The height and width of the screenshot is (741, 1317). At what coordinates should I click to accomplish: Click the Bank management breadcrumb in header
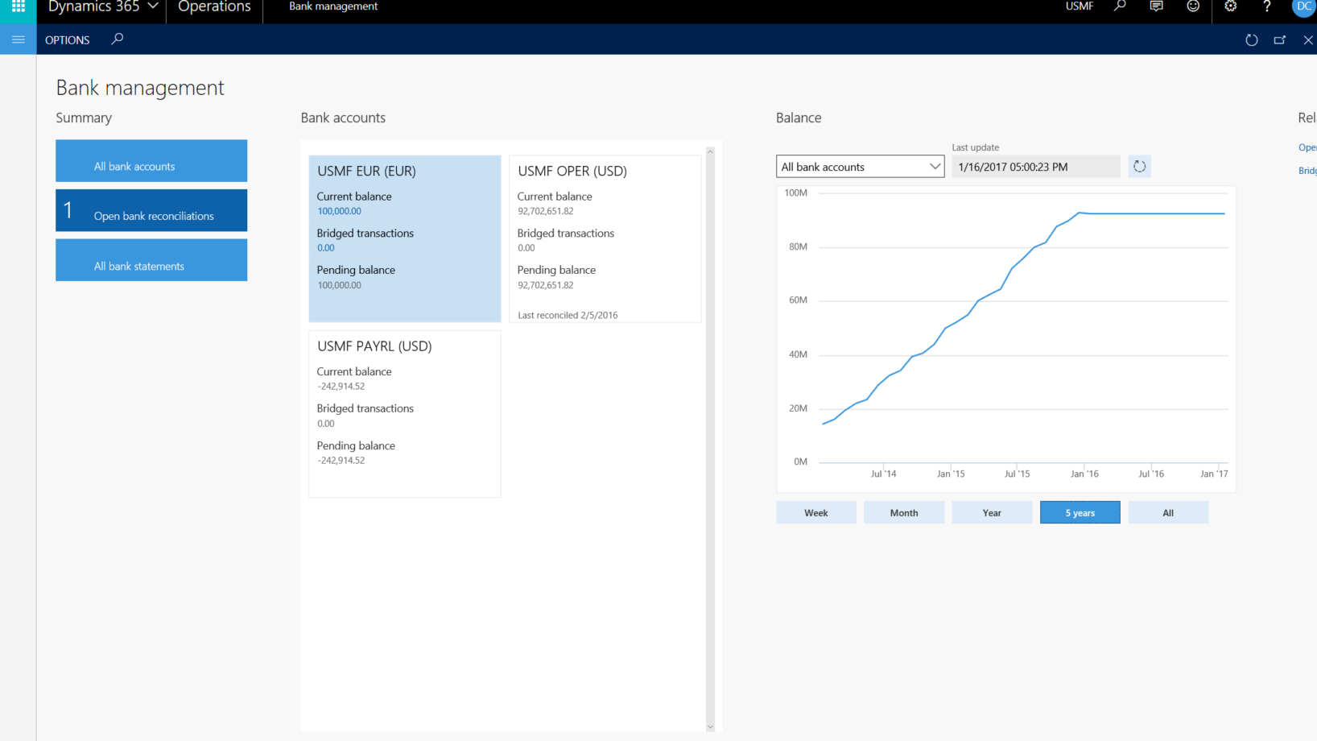pyautogui.click(x=333, y=6)
